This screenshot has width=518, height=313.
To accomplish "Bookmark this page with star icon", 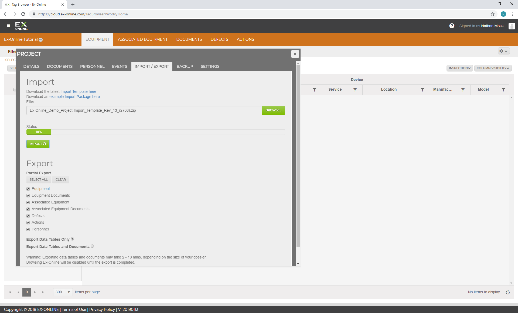I will [493, 14].
